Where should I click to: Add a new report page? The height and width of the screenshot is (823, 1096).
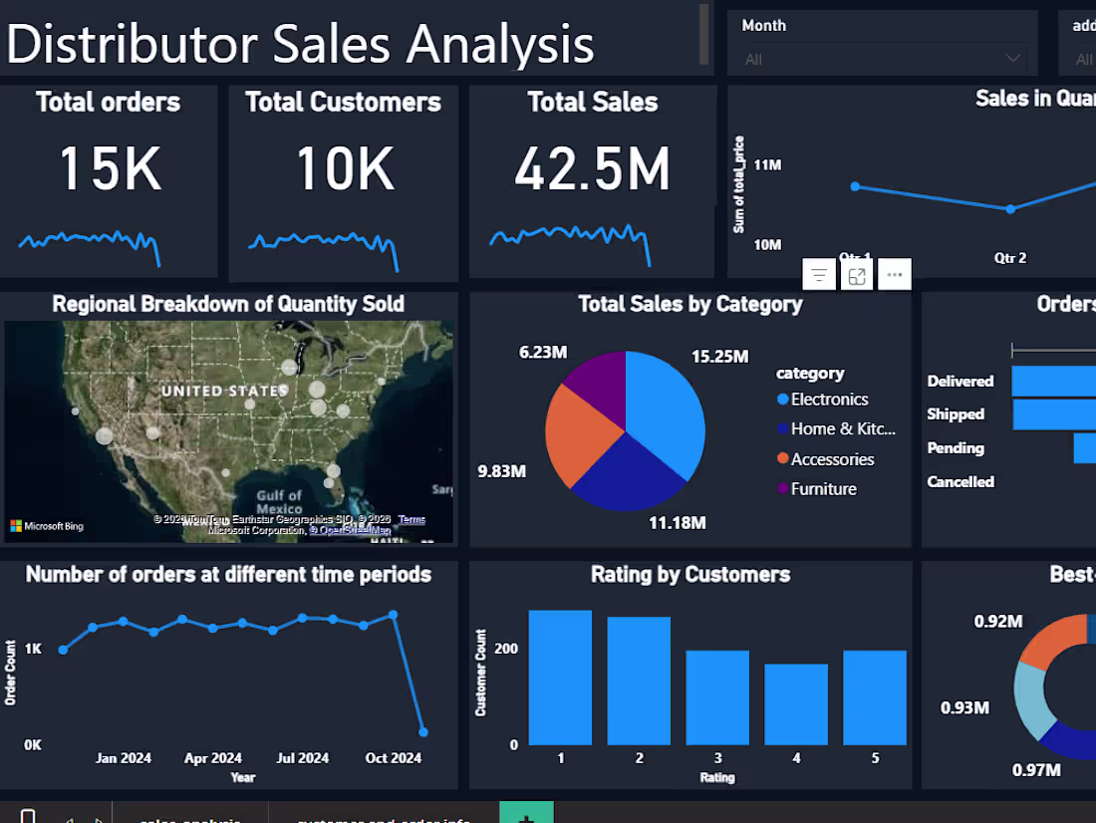[x=526, y=813]
